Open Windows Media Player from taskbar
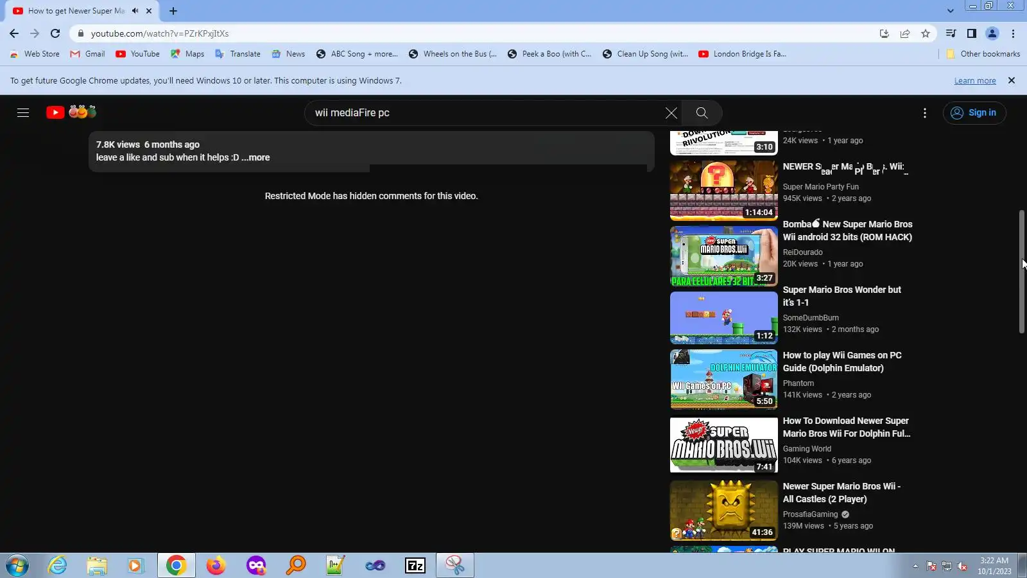Screen dimensions: 1027x578 (135, 565)
